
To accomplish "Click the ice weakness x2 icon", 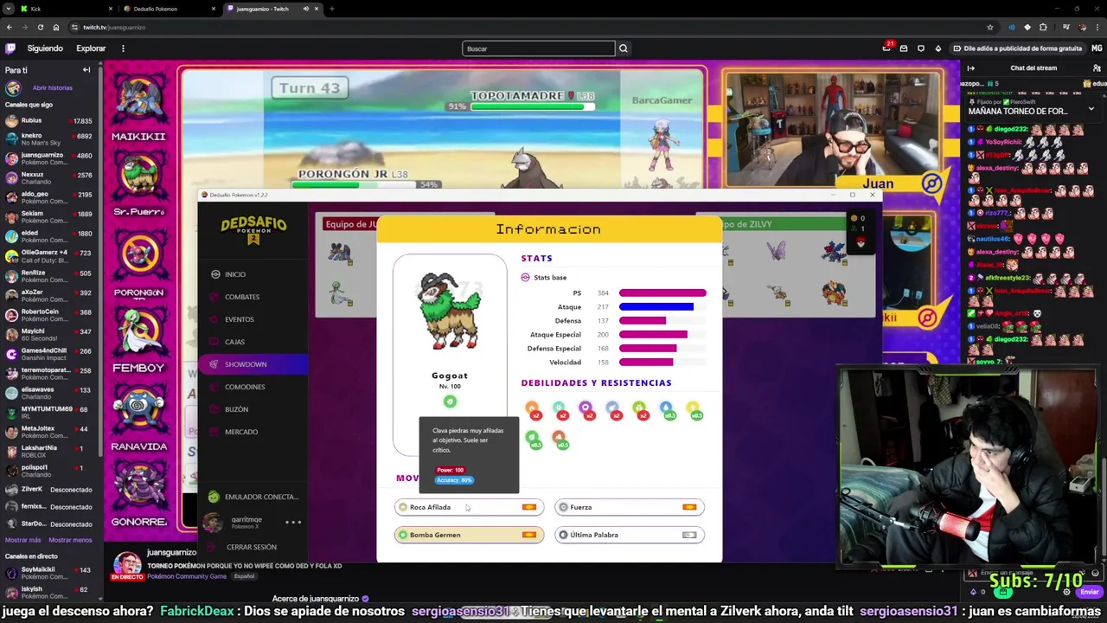I will tap(560, 409).
